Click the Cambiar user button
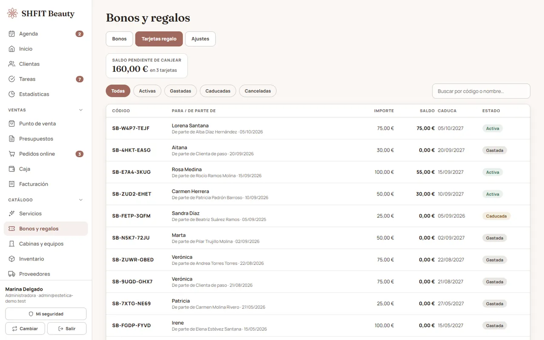Image resolution: width=544 pixels, height=340 pixels. [x=25, y=329]
